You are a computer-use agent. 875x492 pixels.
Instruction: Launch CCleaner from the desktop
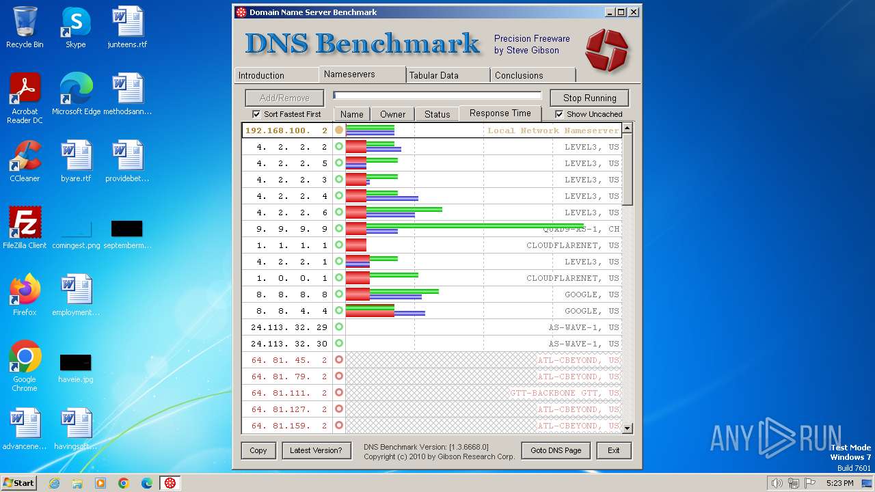[x=25, y=161]
